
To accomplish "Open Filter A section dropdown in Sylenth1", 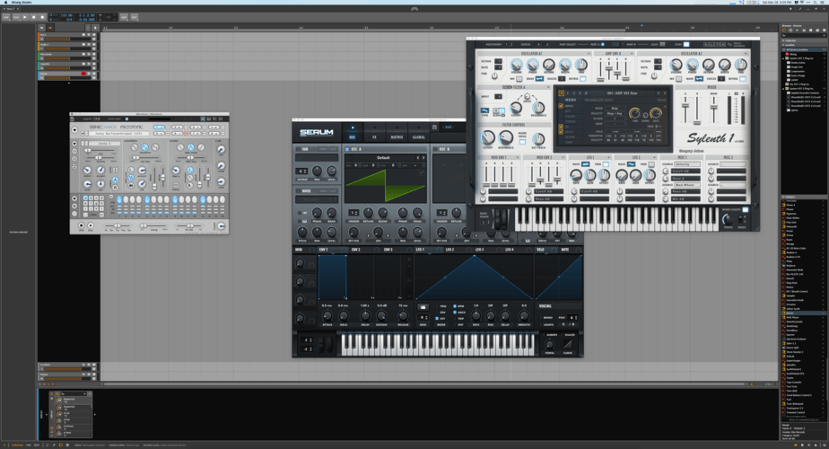I will tap(548, 87).
